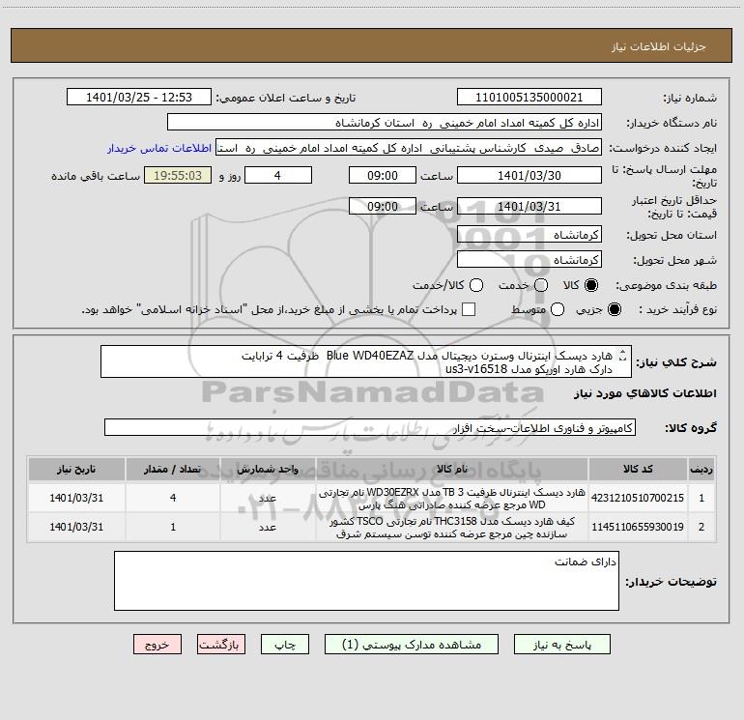Image resolution: width=744 pixels, height=720 pixels.
Task: Click the description box scroll stepper arrows
Action: pos(623,355)
